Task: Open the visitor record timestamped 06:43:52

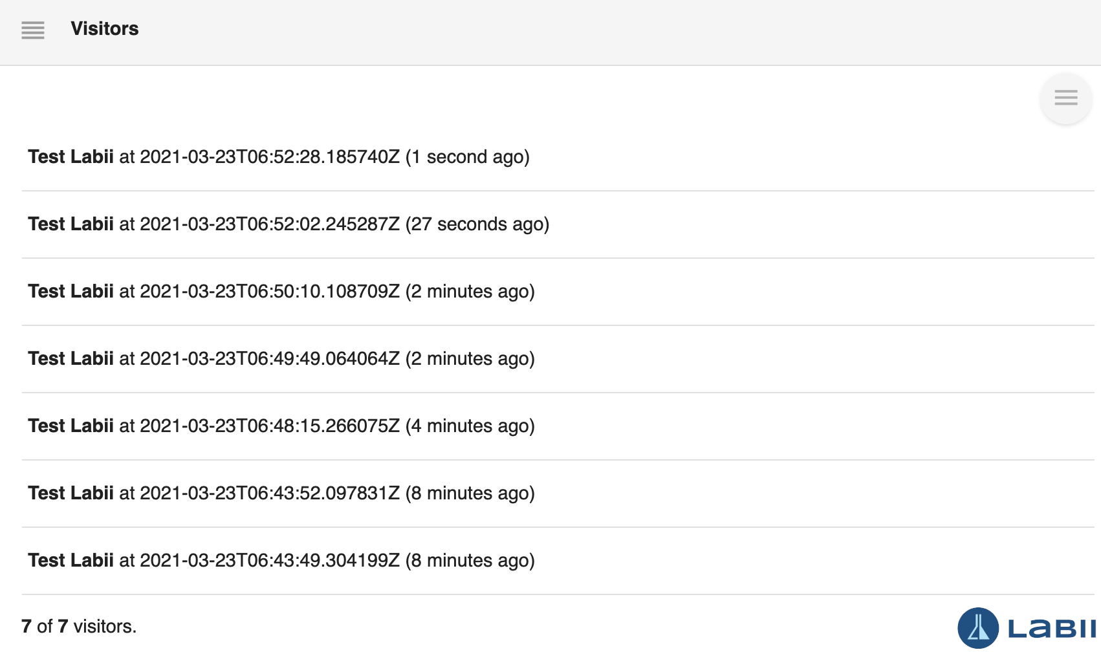Action: [x=281, y=493]
